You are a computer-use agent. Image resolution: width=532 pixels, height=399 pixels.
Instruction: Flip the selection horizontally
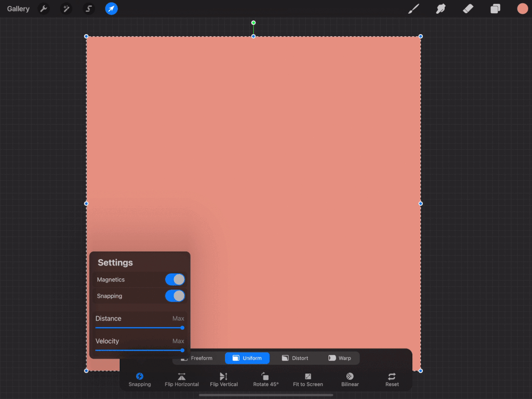tap(181, 379)
